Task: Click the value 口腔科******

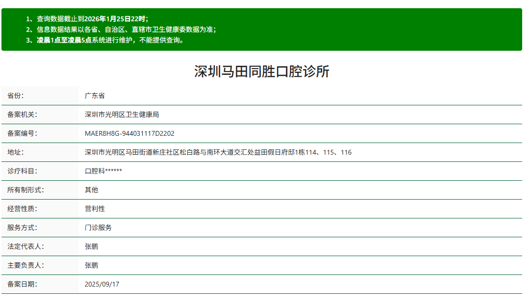Action: pos(104,171)
